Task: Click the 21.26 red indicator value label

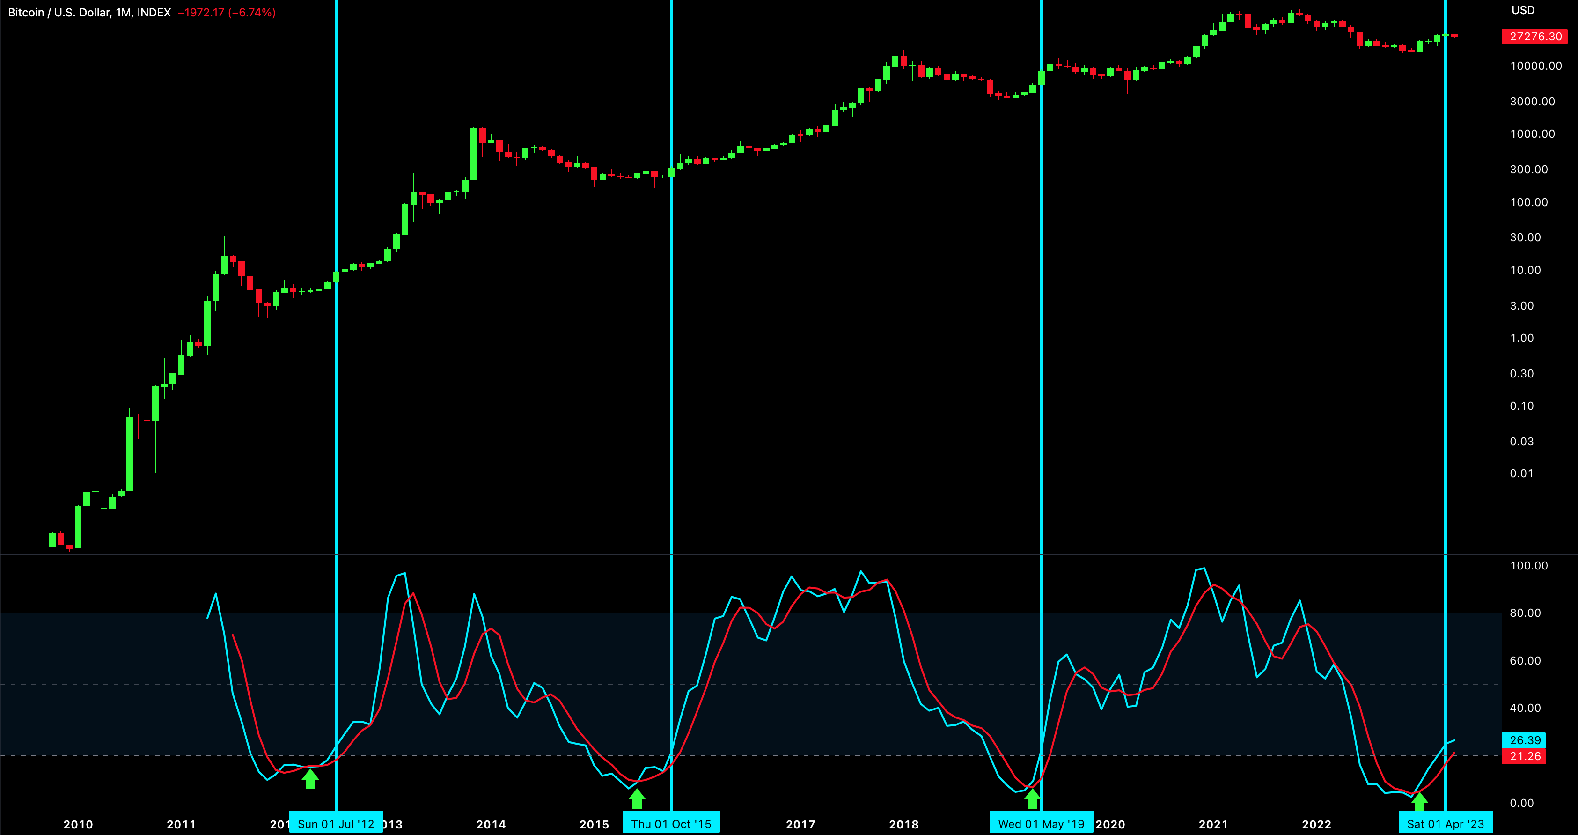Action: 1524,756
